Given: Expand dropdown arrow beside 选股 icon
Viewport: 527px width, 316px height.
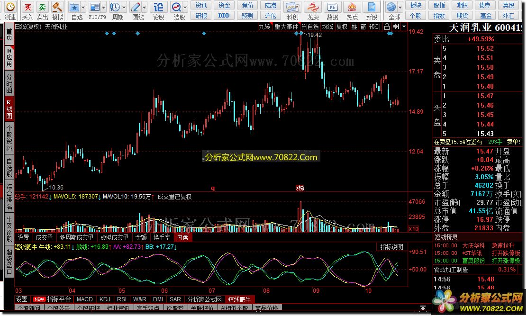Looking at the screenshot, I should click(x=185, y=7).
